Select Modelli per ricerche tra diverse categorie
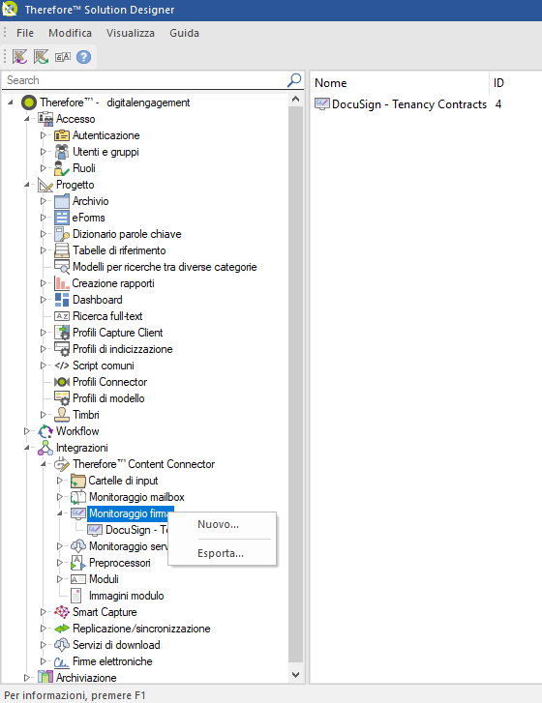The width and height of the screenshot is (542, 703). 165,267
